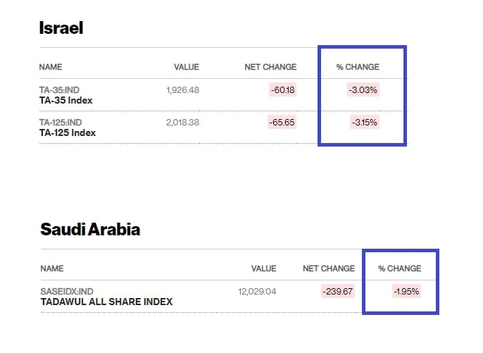Click Saudi Arabia table's NET CHANGE header
Image resolution: width=483 pixels, height=353 pixels.
coord(329,268)
